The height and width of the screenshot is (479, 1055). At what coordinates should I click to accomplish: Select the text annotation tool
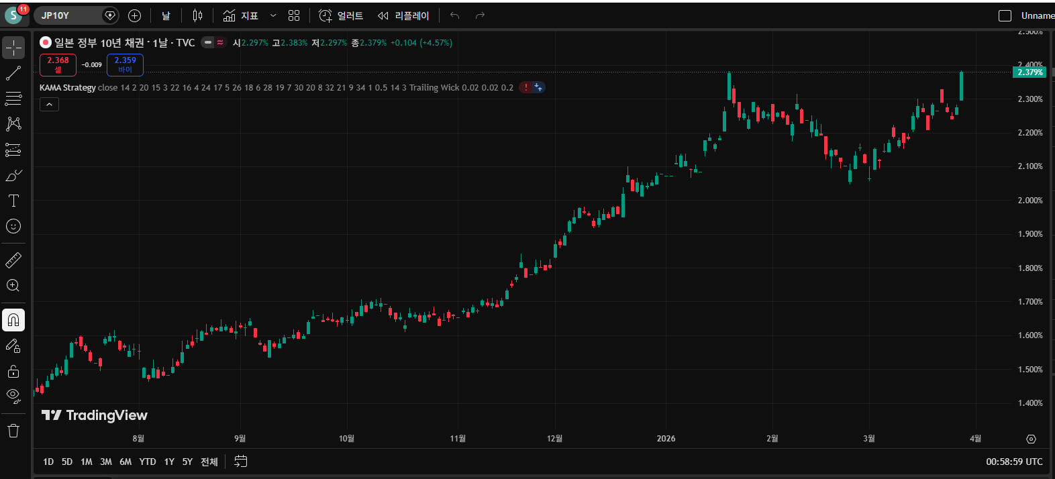pyautogui.click(x=13, y=201)
